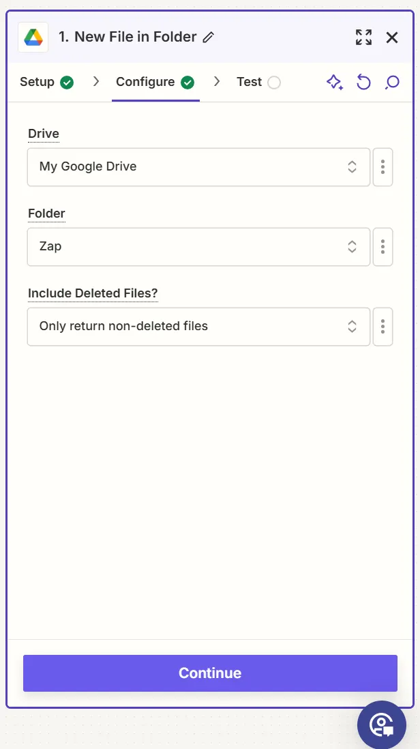The image size is (420, 749).
Task: Close the New File in Folder panel
Action: pos(392,38)
